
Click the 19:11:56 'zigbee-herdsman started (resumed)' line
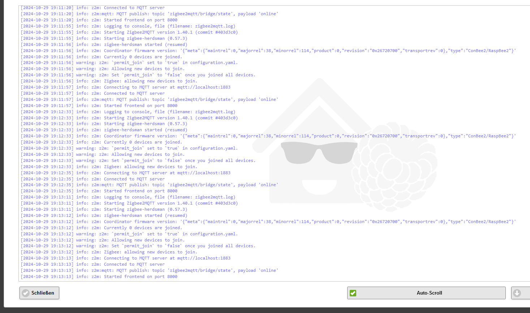(104, 44)
